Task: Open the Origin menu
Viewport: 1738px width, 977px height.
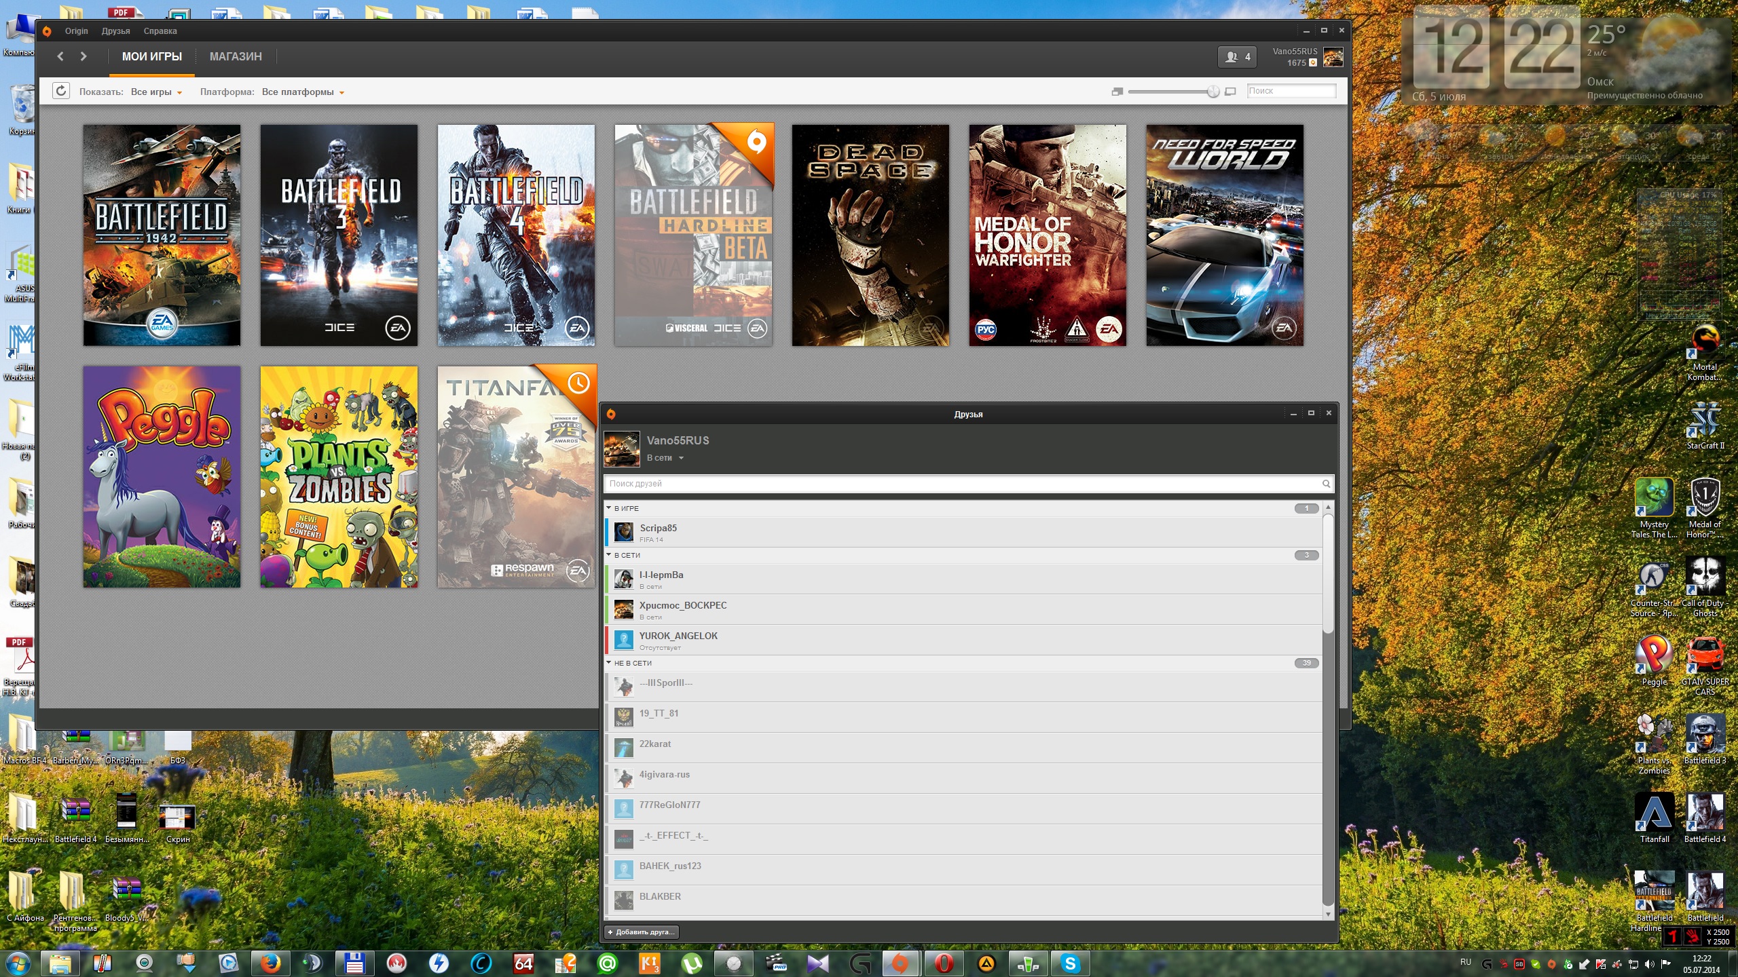Action: click(77, 31)
